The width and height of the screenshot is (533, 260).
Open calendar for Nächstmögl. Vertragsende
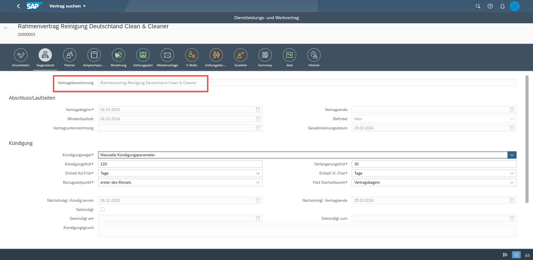[512, 200]
